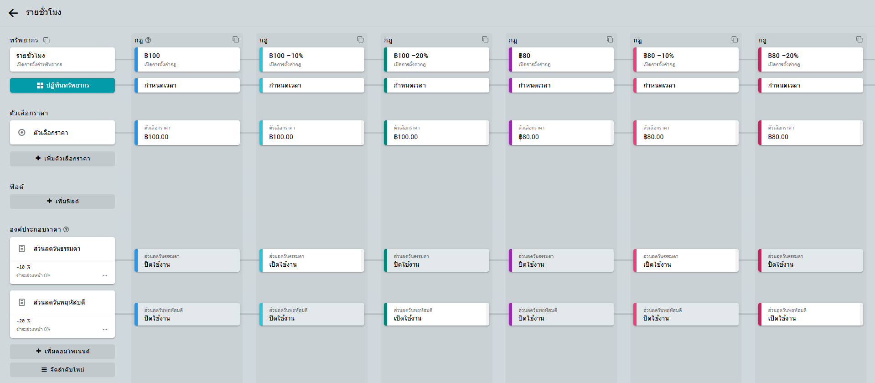Go back using the arrow beside รายชั่วโมง
The image size is (875, 383).
pos(13,13)
